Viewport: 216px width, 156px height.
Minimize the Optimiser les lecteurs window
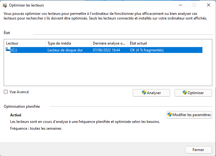coord(181,5)
